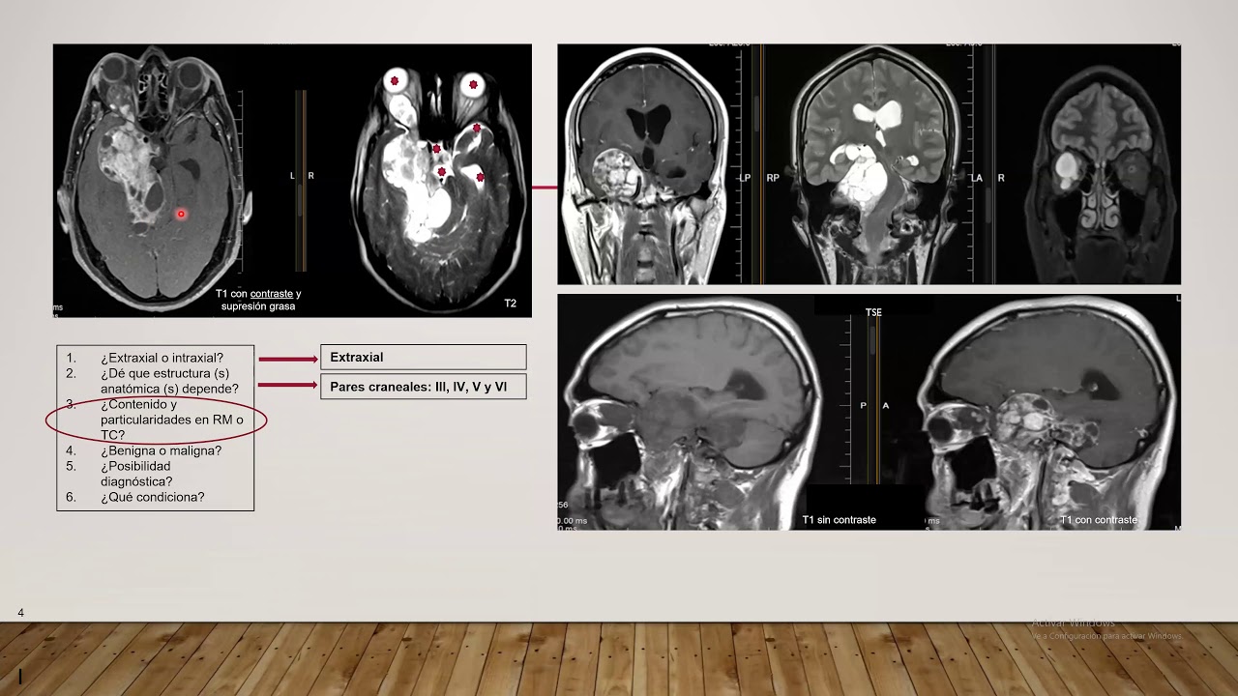Click question '¿Qué condiciona?'
The image size is (1238, 696).
point(152,497)
